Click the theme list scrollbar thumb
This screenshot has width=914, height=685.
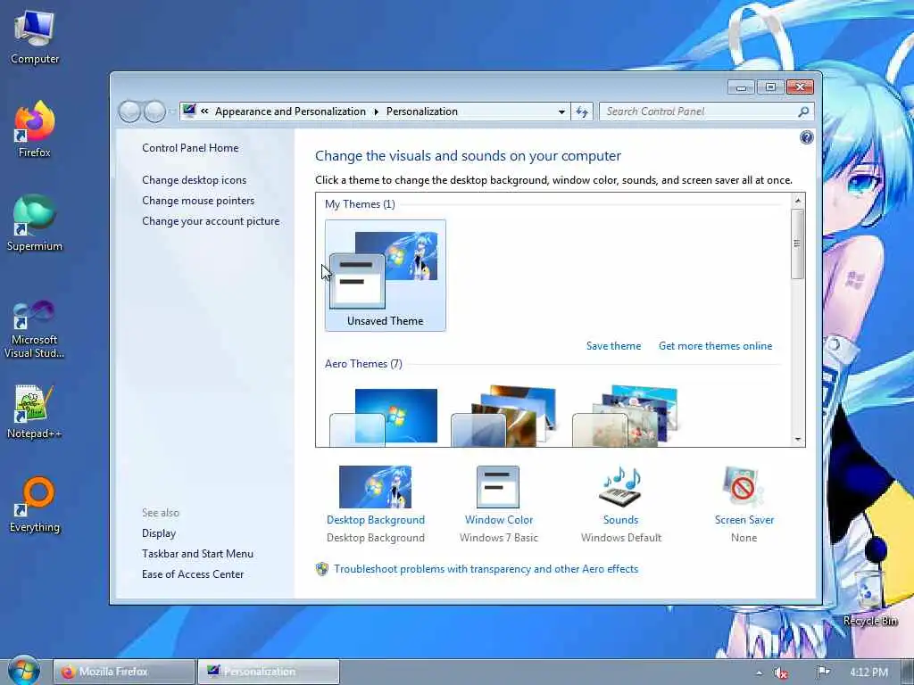(x=798, y=243)
